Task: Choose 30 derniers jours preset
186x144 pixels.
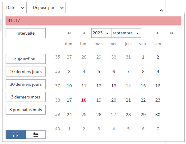Action: [x=25, y=84]
